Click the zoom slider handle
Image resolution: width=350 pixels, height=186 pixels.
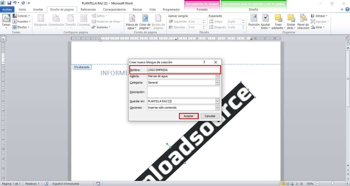(x=332, y=183)
